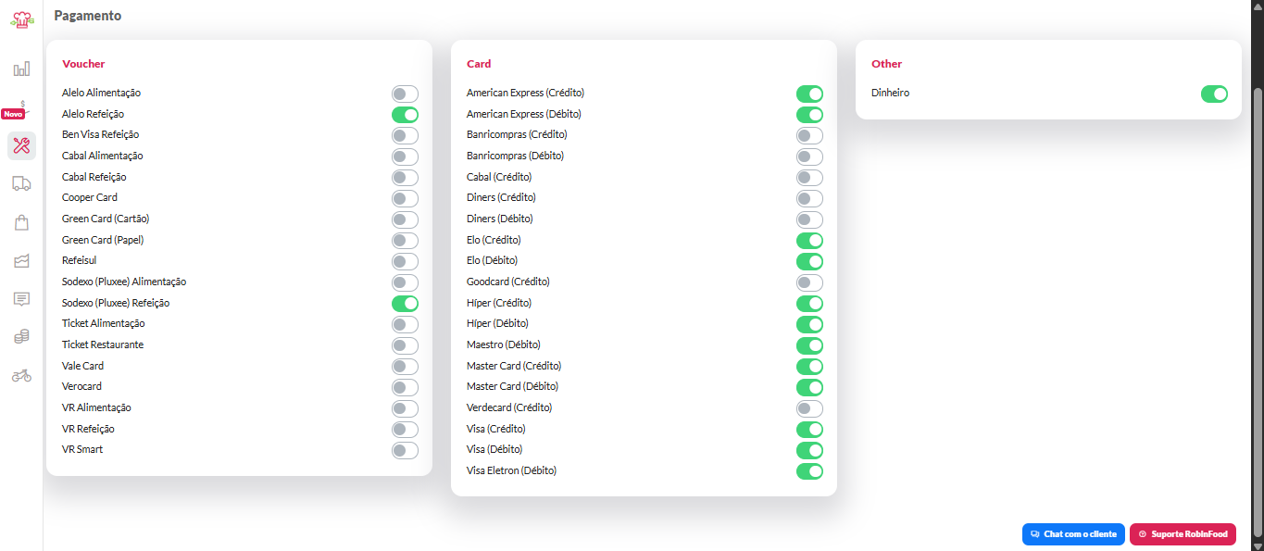Switch off American Express (Crédito)
The width and height of the screenshot is (1264, 551).
809,94
